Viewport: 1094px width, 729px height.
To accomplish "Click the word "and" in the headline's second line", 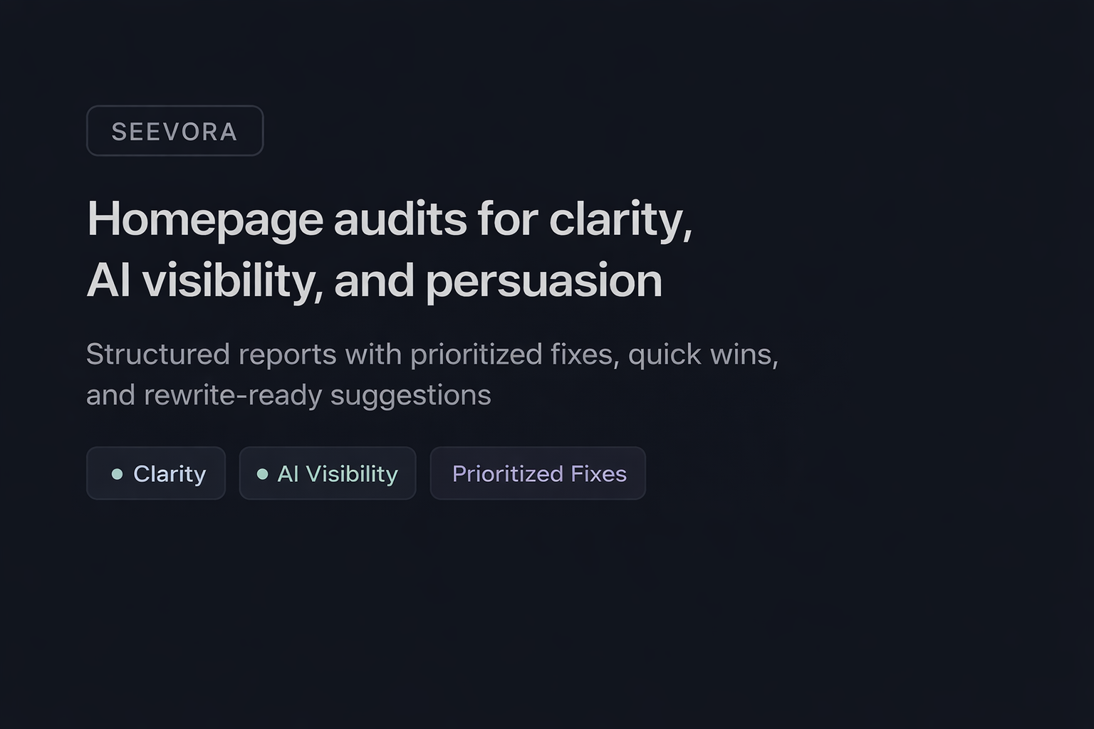I will [x=374, y=280].
